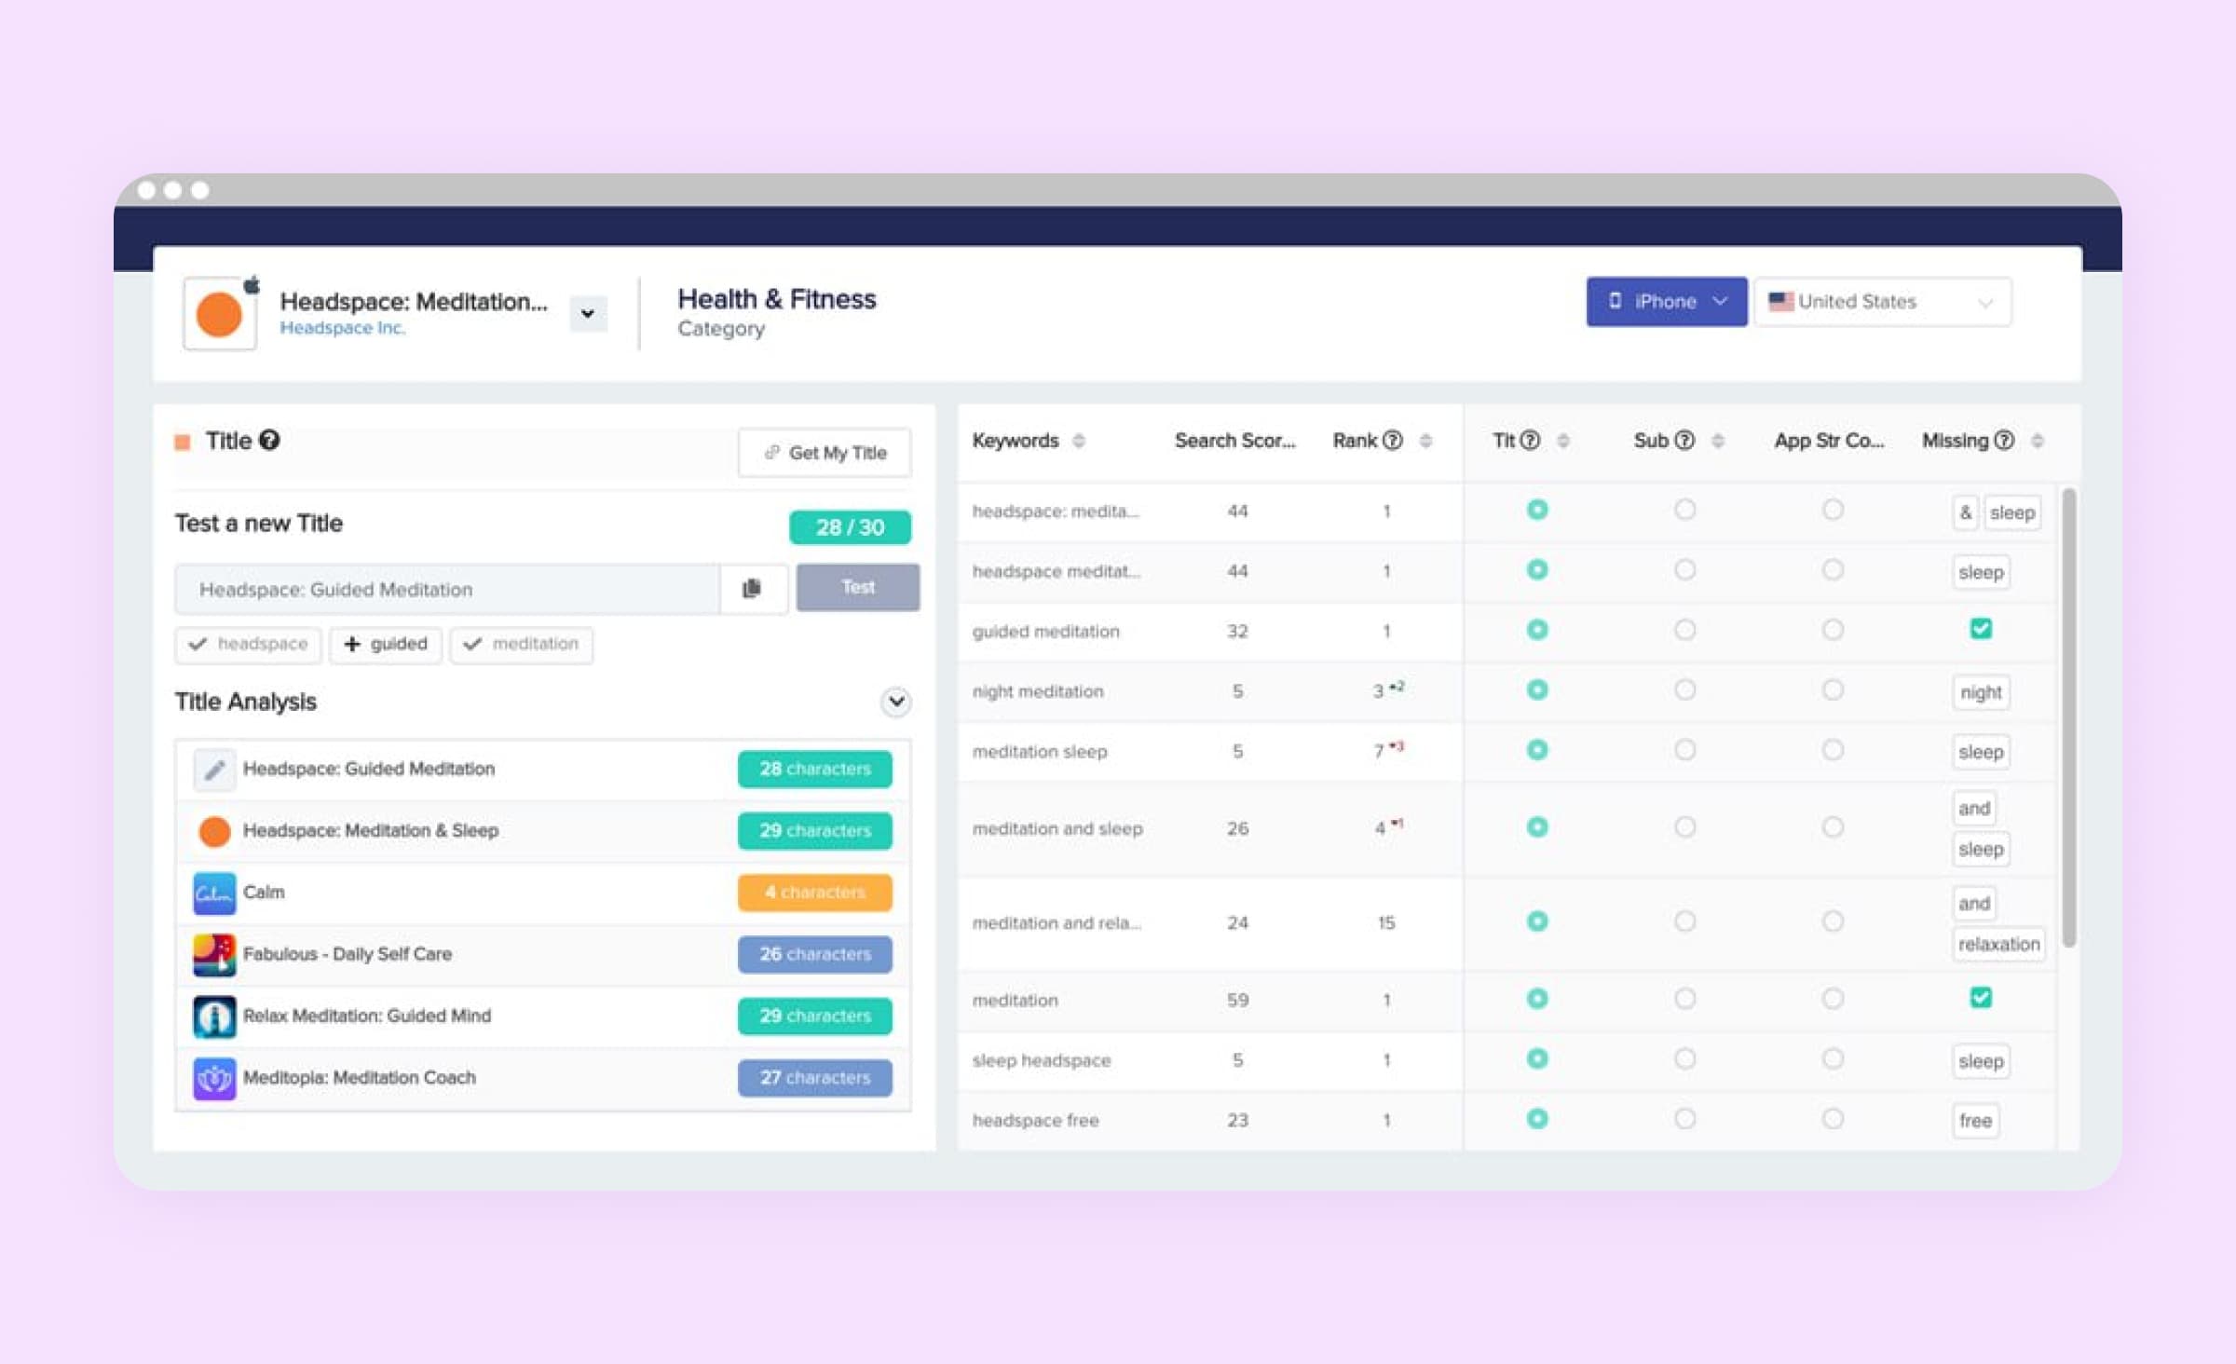Click the Rank column help icon

1392,440
